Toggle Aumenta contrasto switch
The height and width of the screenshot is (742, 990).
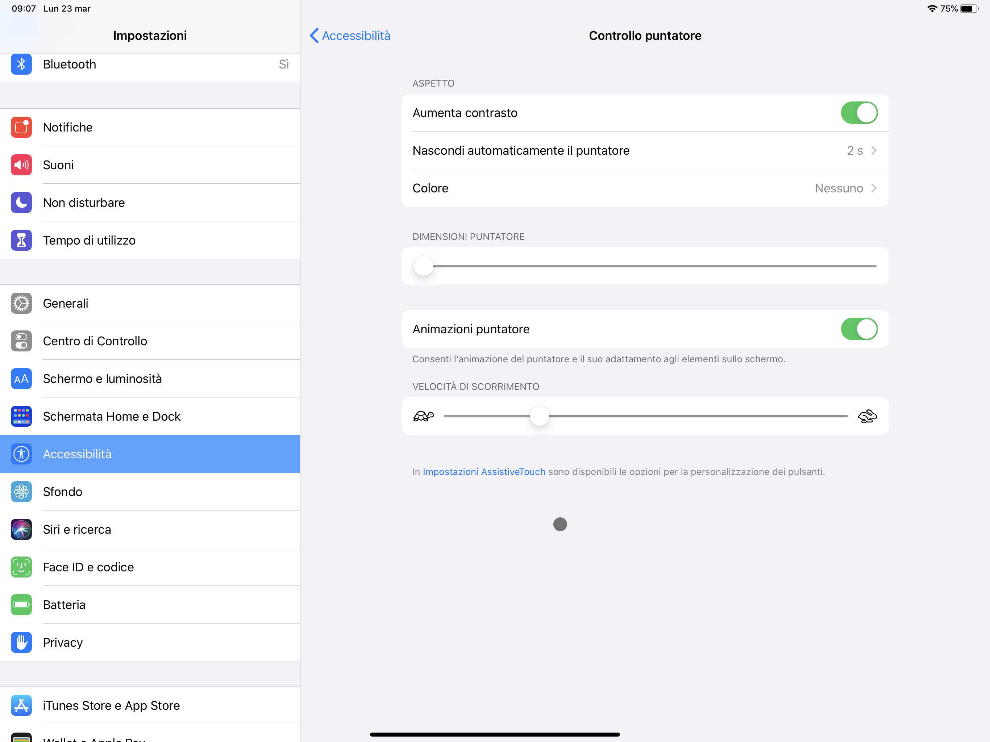[859, 113]
